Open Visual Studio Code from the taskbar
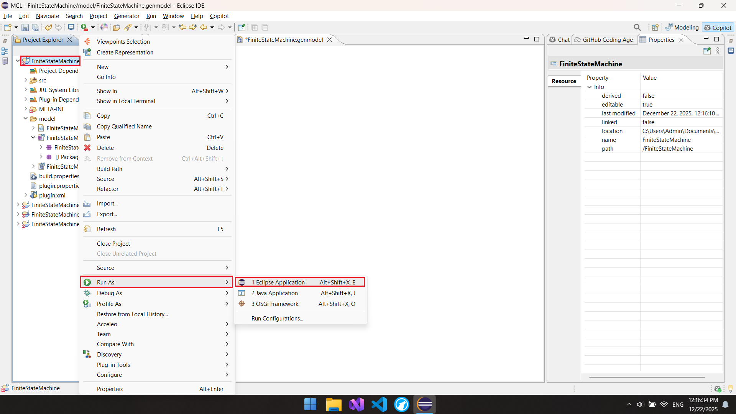Image resolution: width=736 pixels, height=414 pixels. (379, 404)
